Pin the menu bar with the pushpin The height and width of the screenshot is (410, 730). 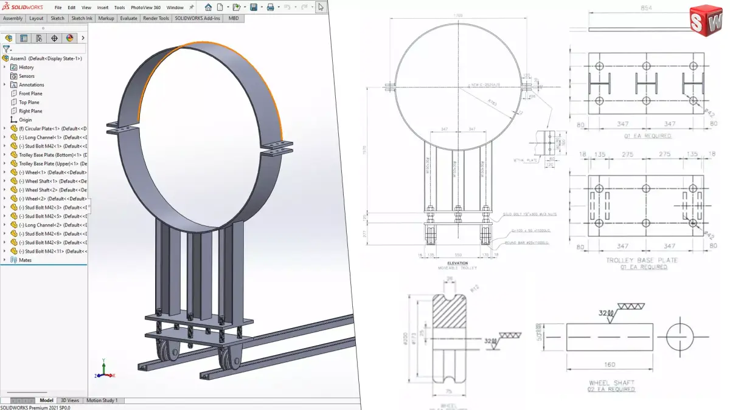pyautogui.click(x=192, y=7)
